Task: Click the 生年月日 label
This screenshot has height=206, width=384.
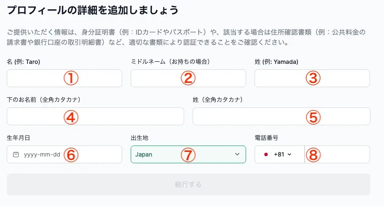Action: click(x=18, y=138)
